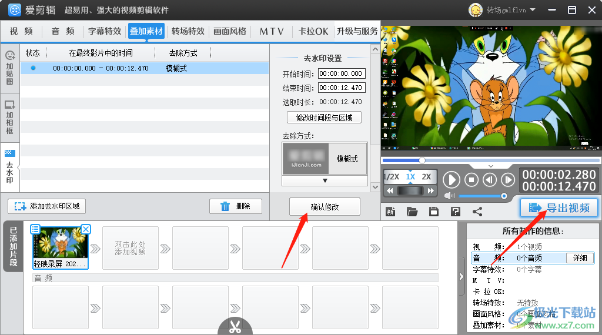Click the 详细 button in audio row
This screenshot has width=602, height=335.
580,258
